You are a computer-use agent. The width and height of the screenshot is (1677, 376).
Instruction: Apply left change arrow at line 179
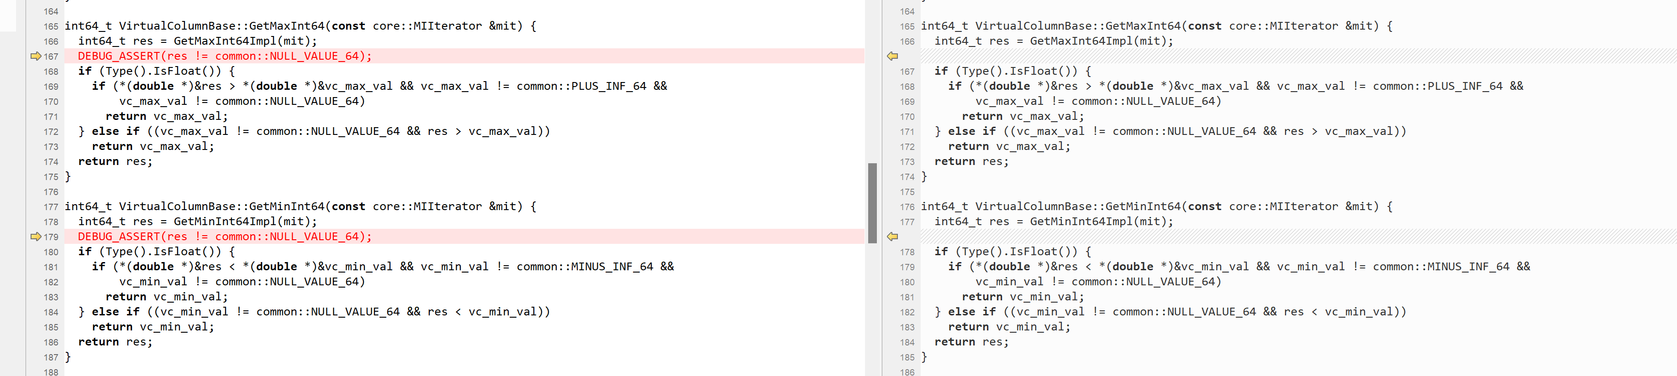36,237
